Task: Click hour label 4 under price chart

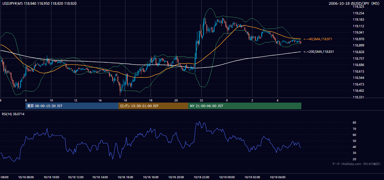Action: pyautogui.click(x=278, y=100)
